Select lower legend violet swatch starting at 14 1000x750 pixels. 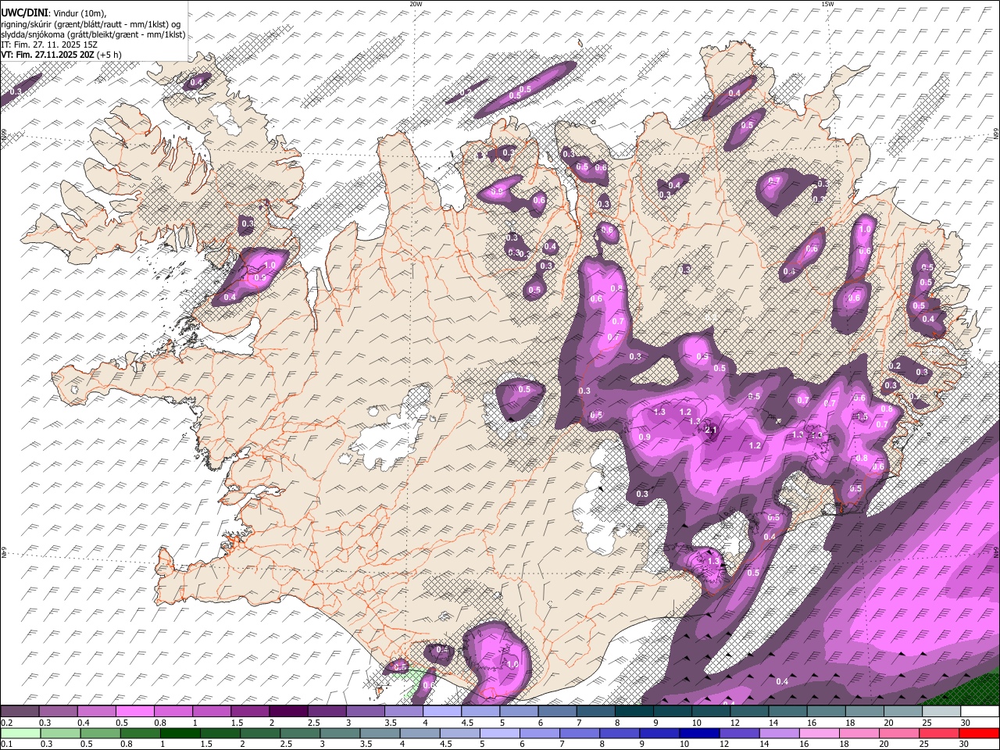tap(778, 733)
